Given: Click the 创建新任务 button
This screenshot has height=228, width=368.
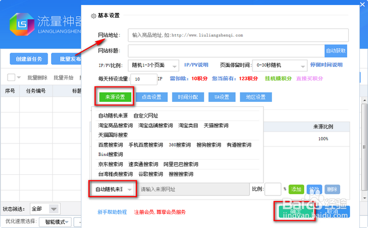Looking at the screenshot, I should 28,59.
